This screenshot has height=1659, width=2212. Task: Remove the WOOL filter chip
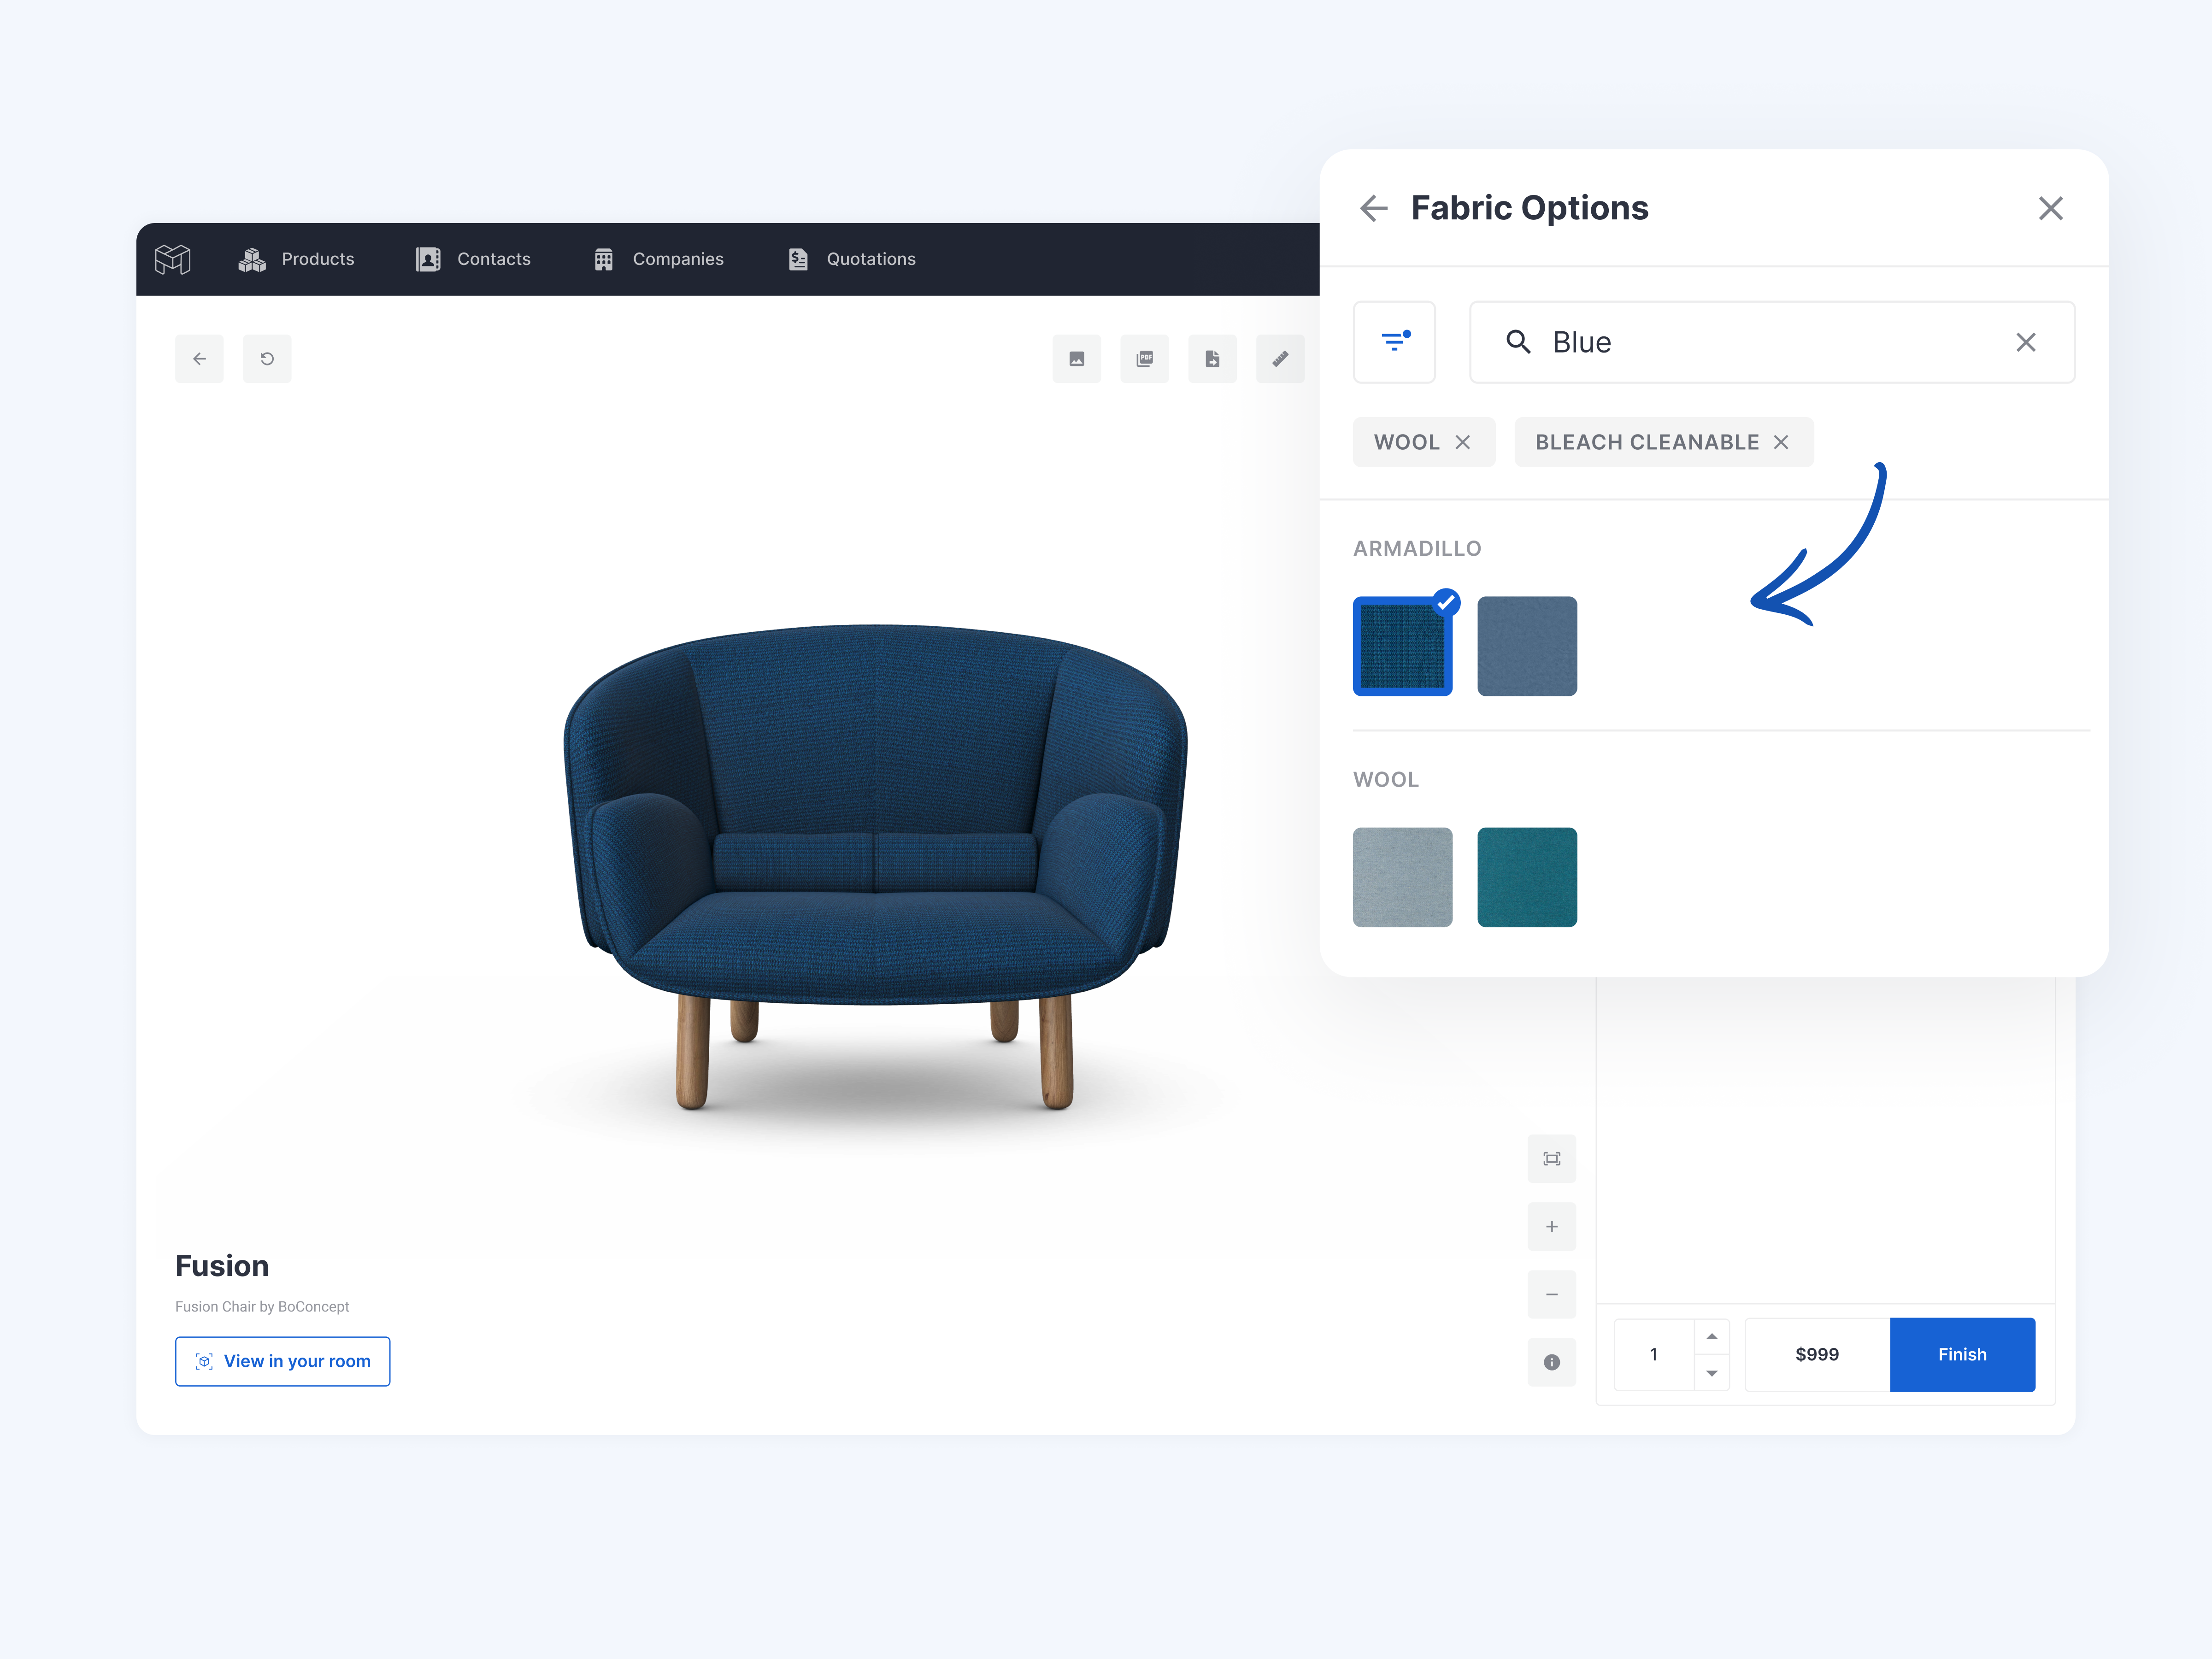(x=1463, y=442)
